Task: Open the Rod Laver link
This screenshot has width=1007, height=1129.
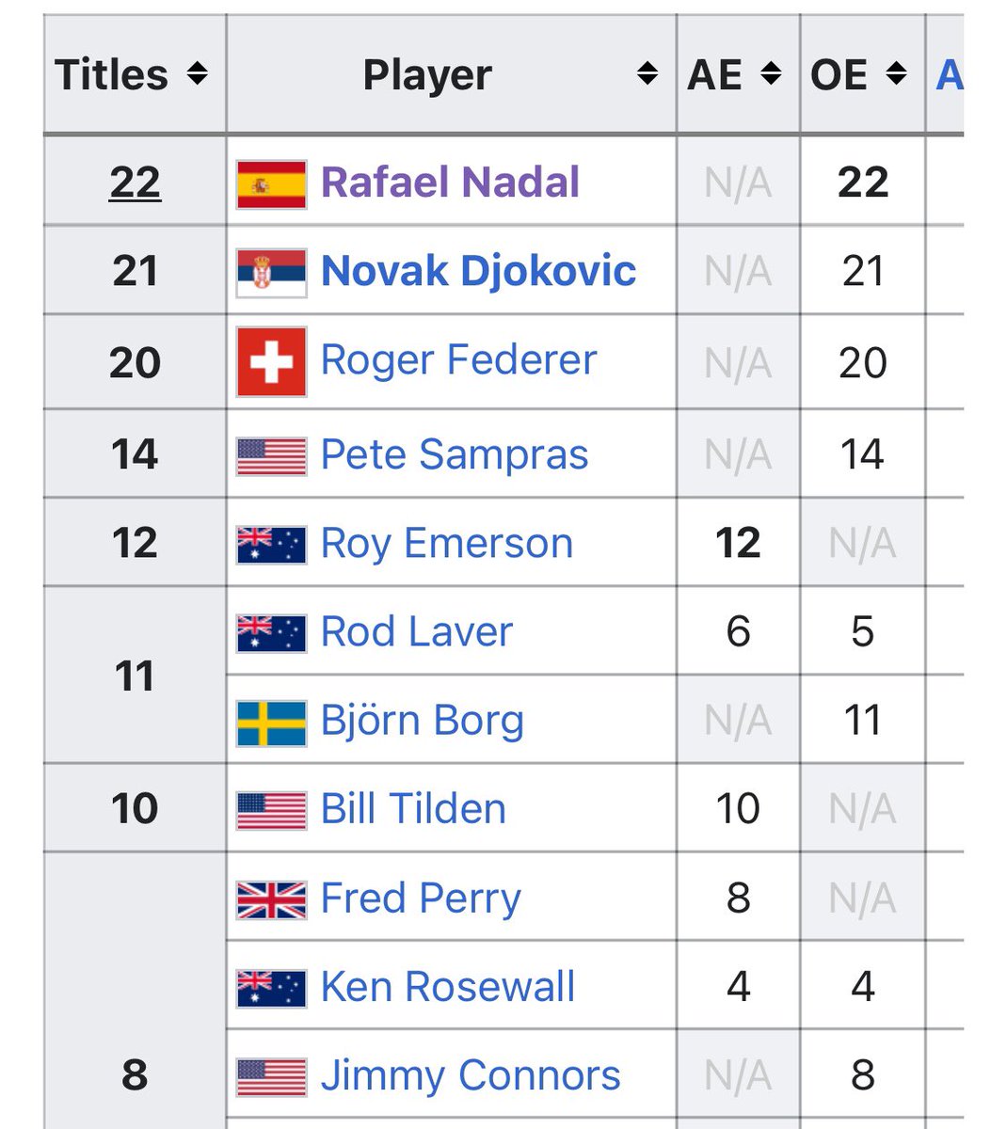Action: pyautogui.click(x=417, y=631)
